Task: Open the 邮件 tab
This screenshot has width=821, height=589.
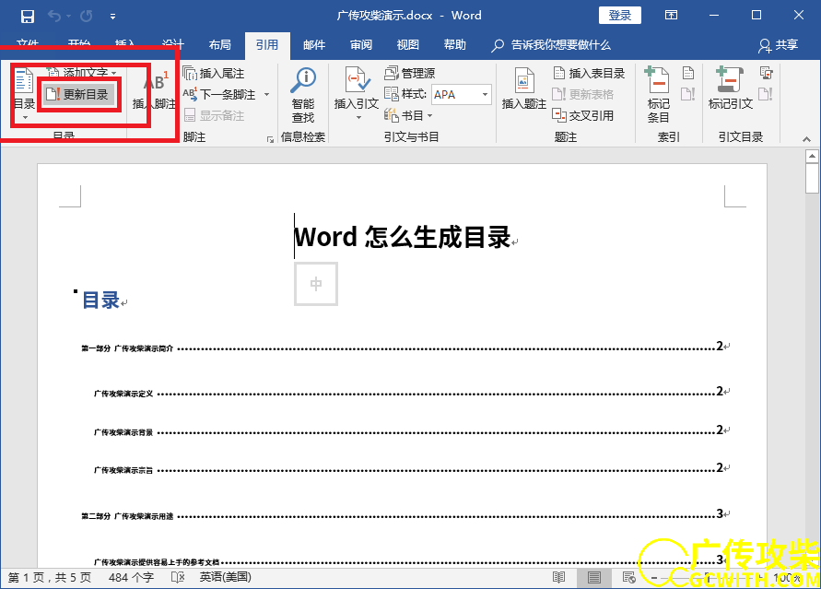Action: click(314, 45)
